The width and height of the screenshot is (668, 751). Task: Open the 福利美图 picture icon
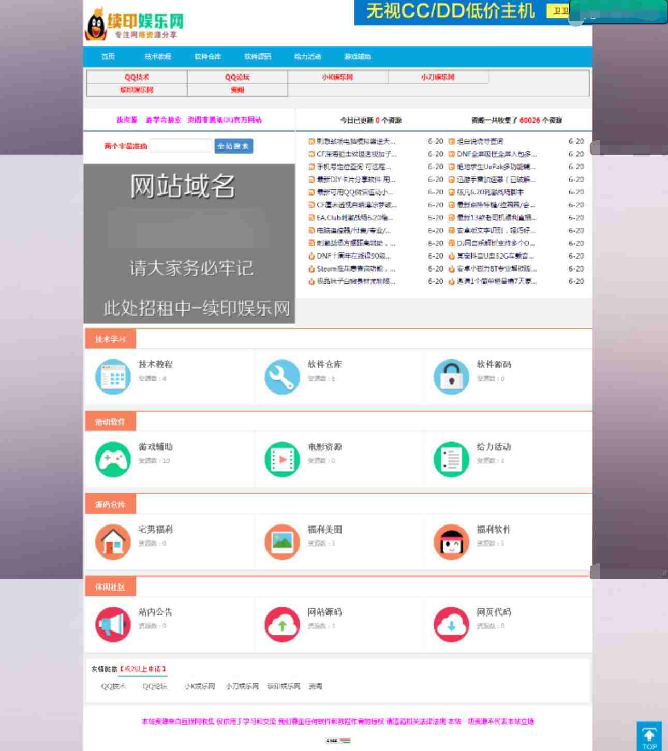point(282,542)
